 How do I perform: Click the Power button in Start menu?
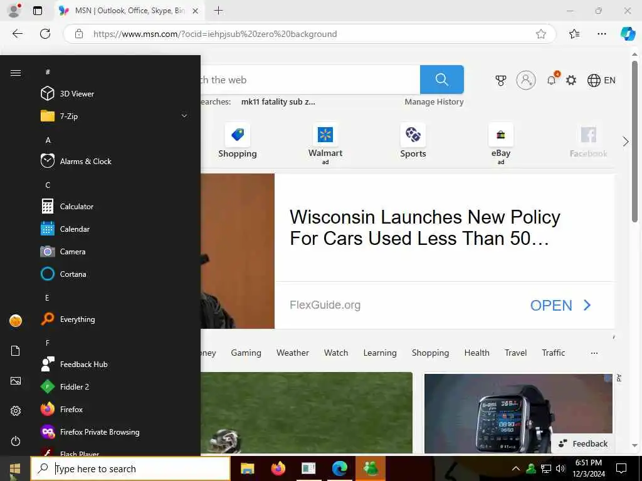pyautogui.click(x=16, y=441)
